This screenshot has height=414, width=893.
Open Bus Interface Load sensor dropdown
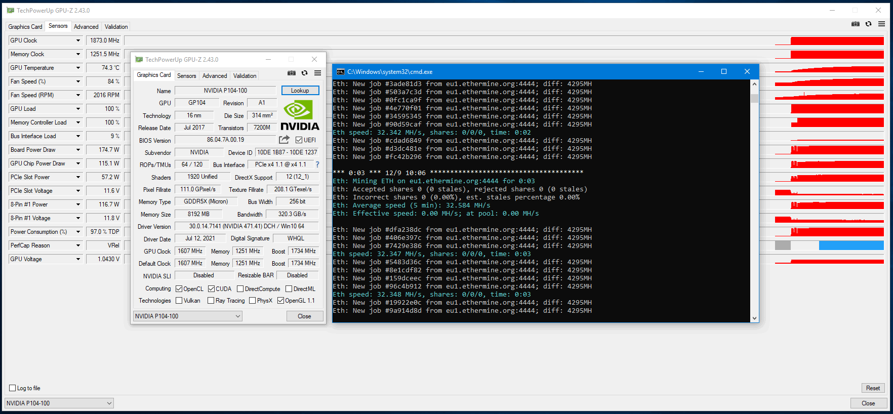pos(78,136)
